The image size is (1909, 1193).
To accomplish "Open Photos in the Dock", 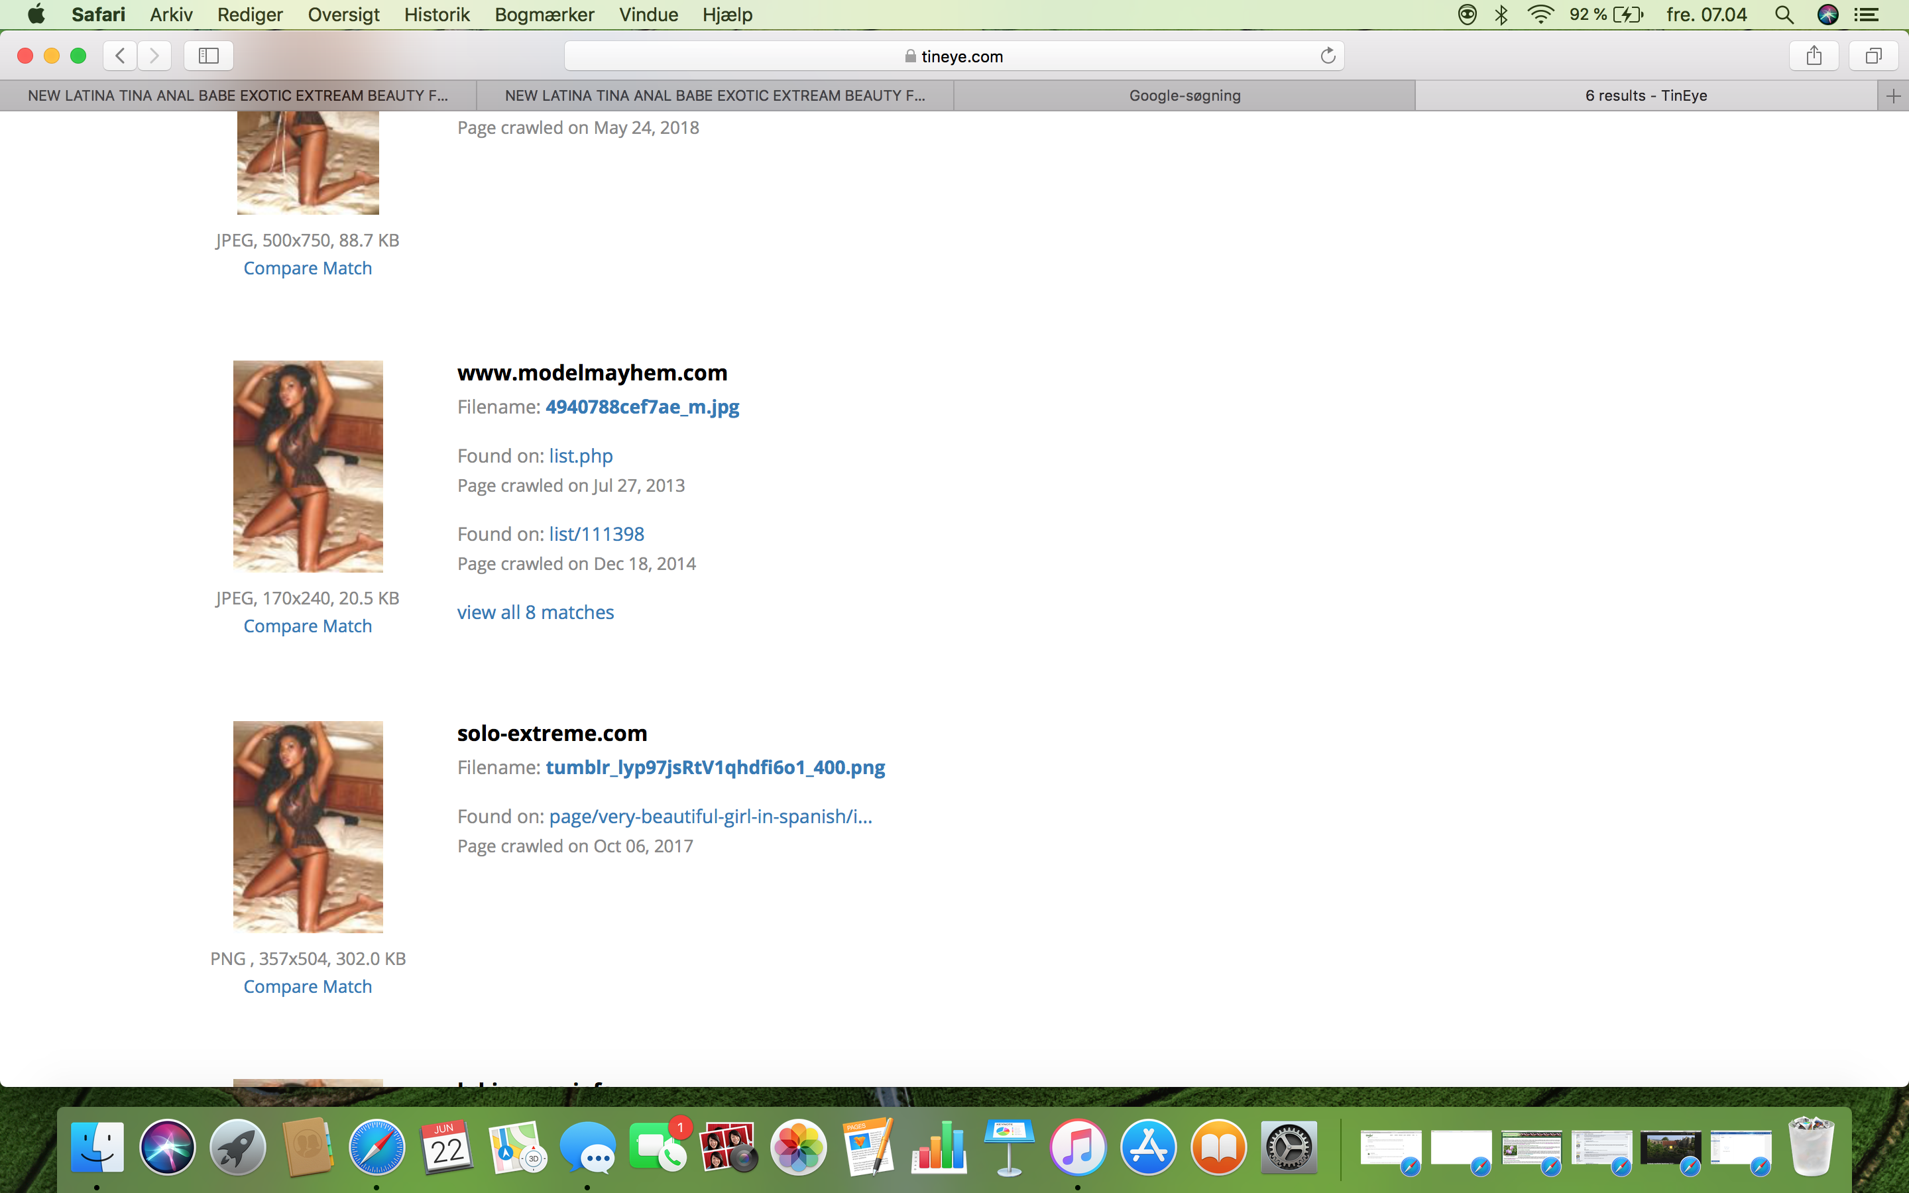I will click(x=798, y=1147).
